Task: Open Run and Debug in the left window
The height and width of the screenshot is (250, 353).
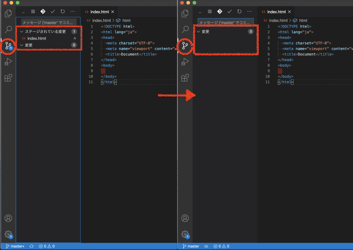Action: pos(8,62)
